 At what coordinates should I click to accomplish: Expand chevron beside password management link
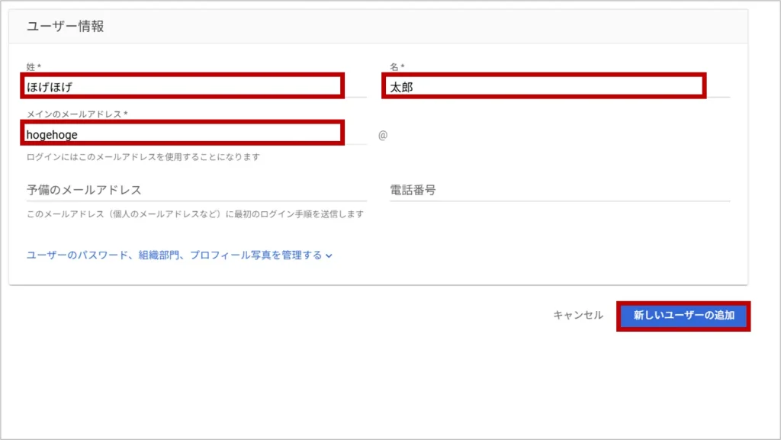329,256
